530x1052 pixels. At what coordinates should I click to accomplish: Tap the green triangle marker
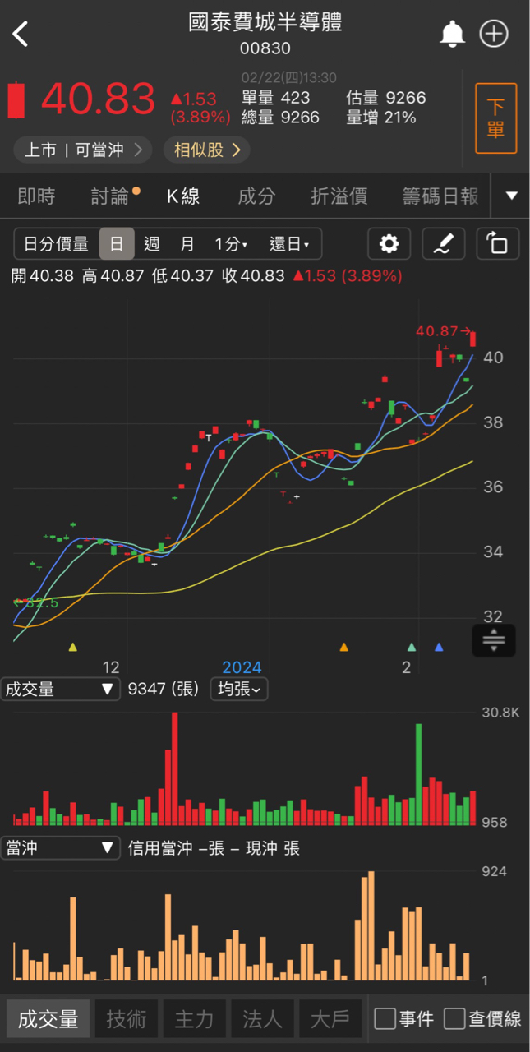tap(412, 648)
